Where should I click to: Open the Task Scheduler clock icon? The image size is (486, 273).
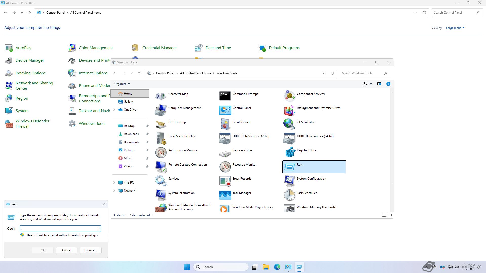coord(289,195)
